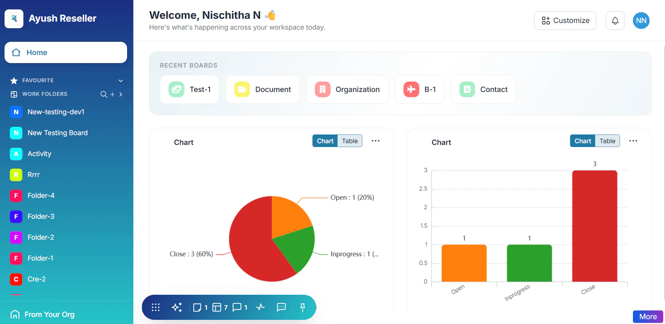Switch pie chart widget to Table view
The height and width of the screenshot is (324, 665).
[x=350, y=141]
